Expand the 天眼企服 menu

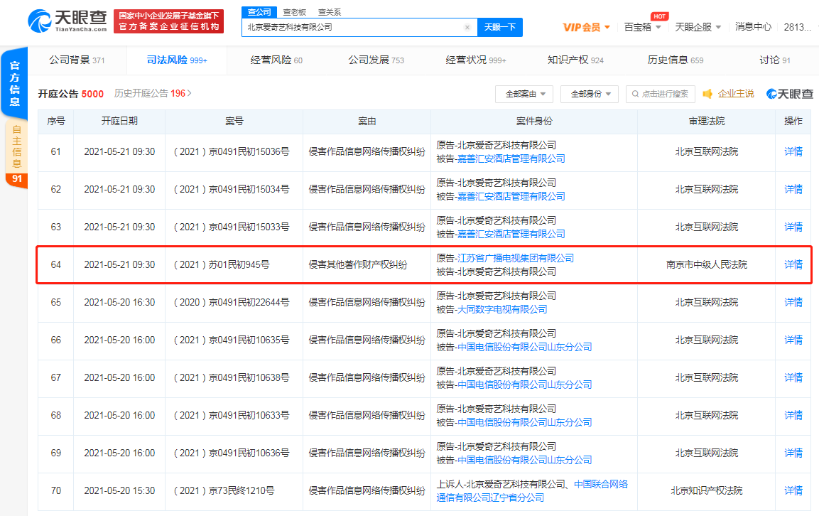point(698,27)
